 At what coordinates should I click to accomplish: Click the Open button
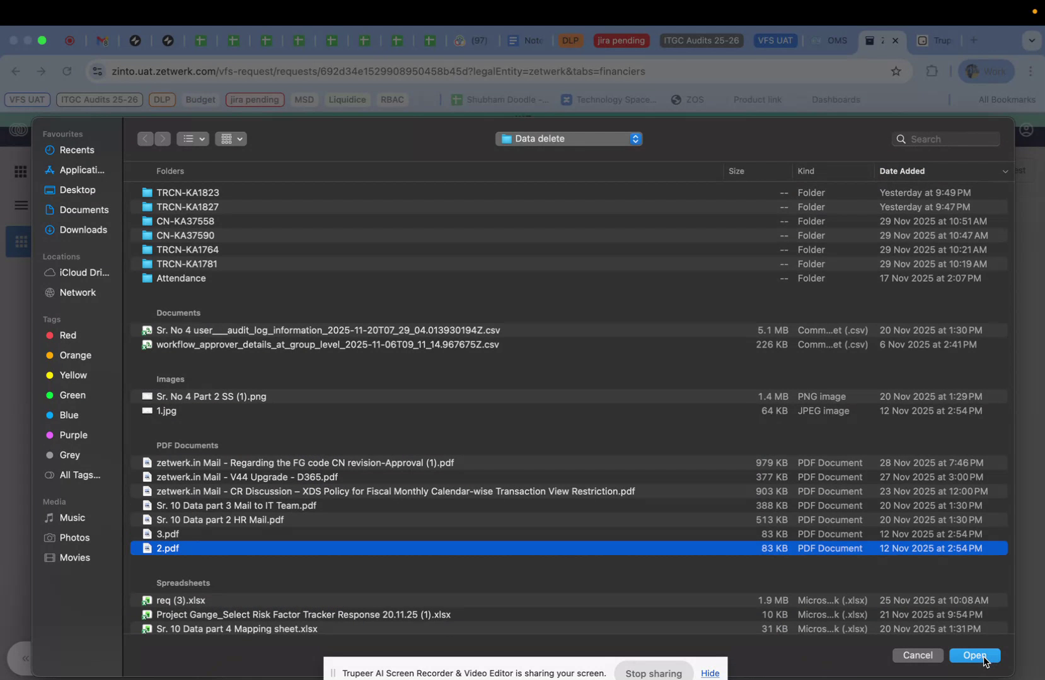[x=974, y=655]
